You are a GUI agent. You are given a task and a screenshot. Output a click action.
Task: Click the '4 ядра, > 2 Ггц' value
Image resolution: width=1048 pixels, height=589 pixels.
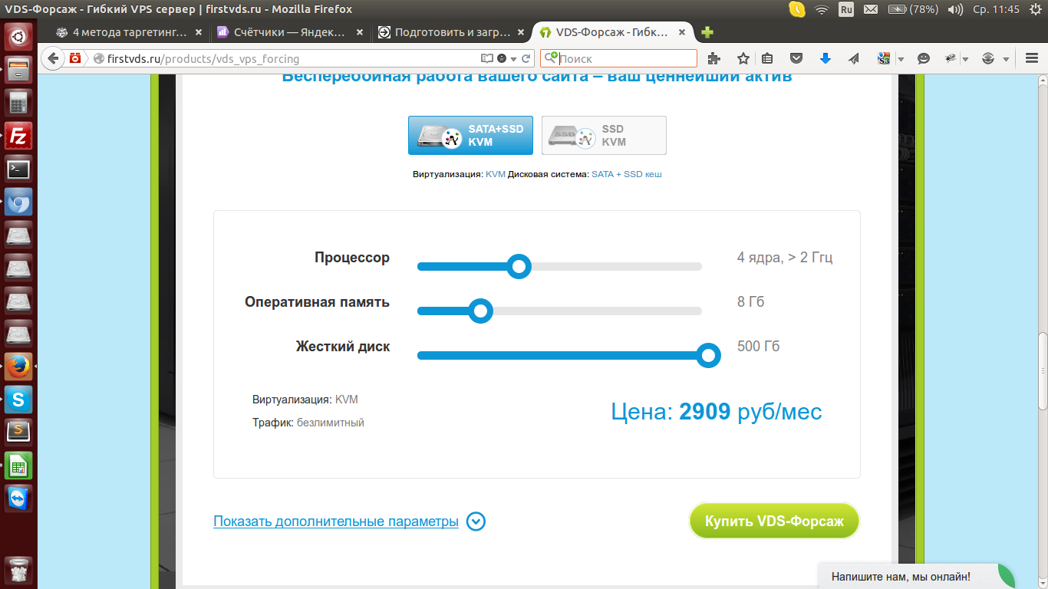point(785,257)
